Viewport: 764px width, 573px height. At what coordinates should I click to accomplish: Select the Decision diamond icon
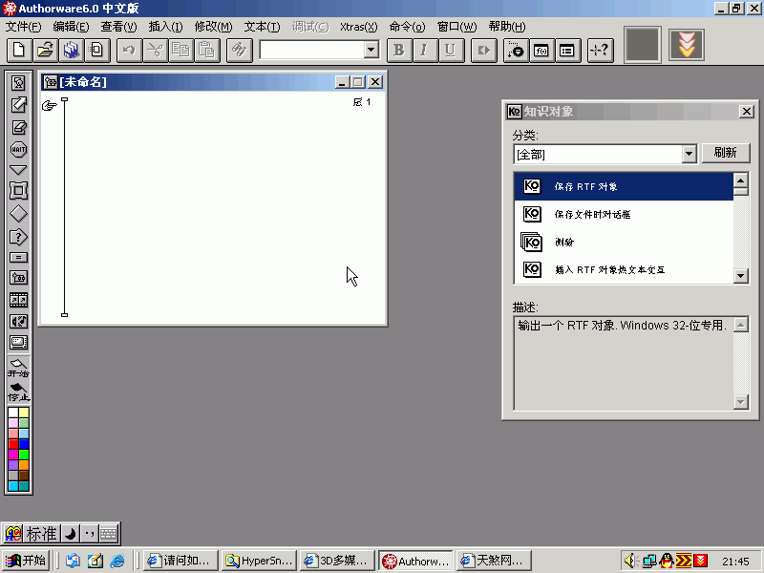tap(18, 214)
